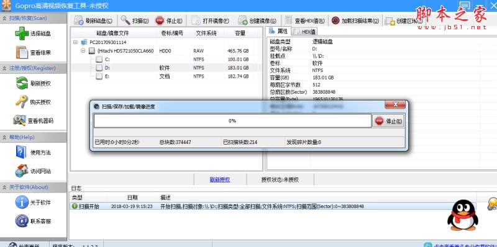Open 关于软件 info icon
The height and width of the screenshot is (247, 497).
click(22, 202)
